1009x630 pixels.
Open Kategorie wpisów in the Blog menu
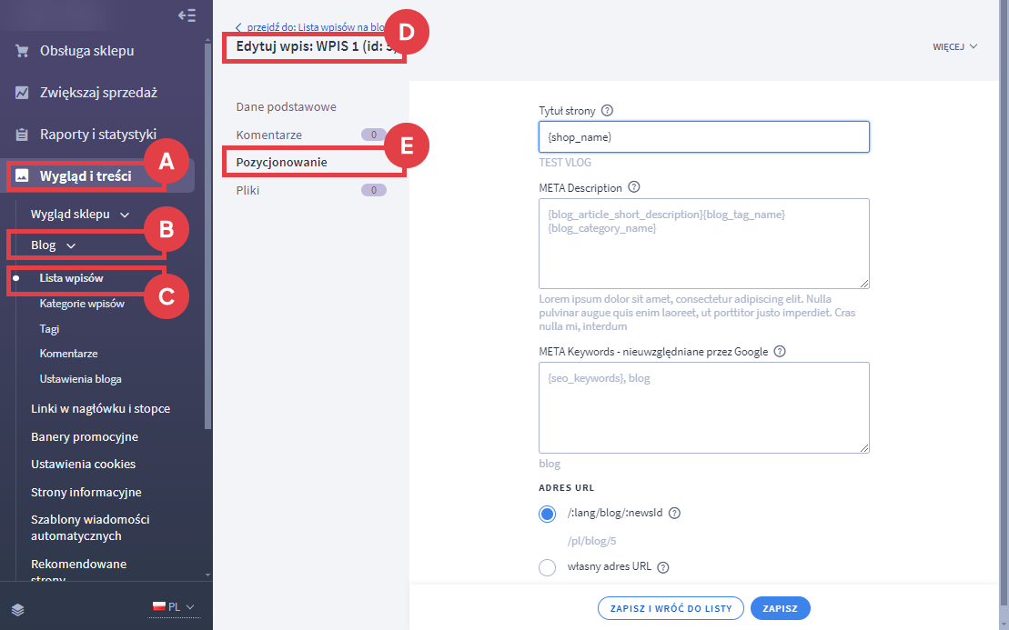coord(82,304)
